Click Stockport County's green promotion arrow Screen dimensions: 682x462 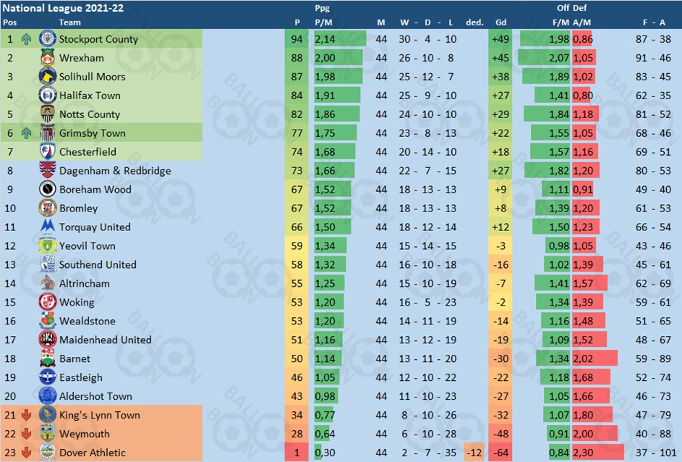click(26, 39)
